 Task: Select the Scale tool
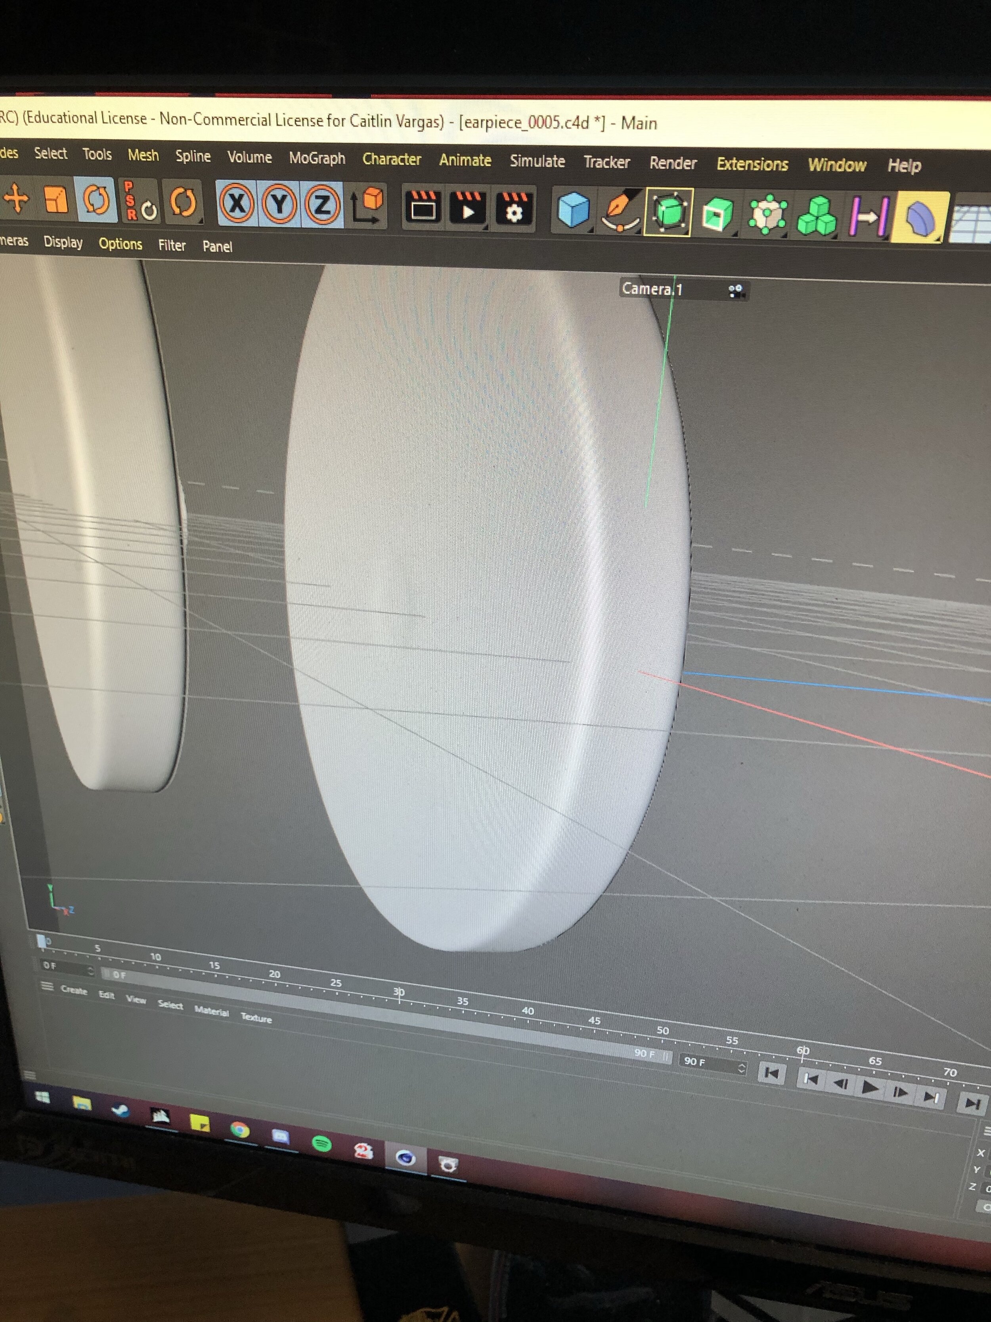tap(55, 200)
